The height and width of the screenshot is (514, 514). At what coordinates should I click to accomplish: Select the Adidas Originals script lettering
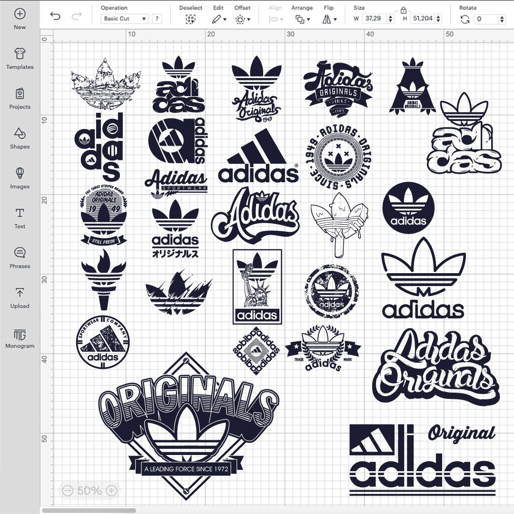click(x=436, y=367)
